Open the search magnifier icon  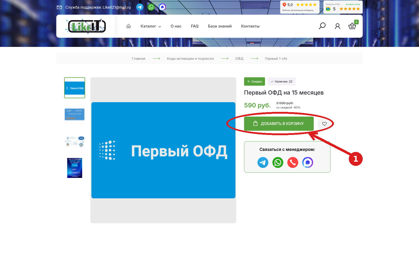pyautogui.click(x=322, y=26)
